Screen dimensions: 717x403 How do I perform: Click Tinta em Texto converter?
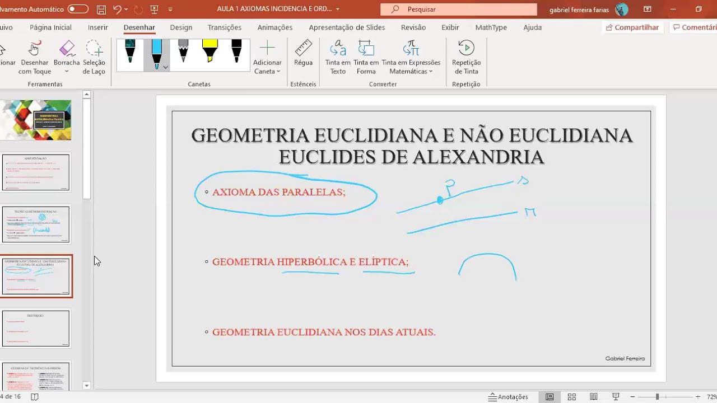click(x=338, y=57)
